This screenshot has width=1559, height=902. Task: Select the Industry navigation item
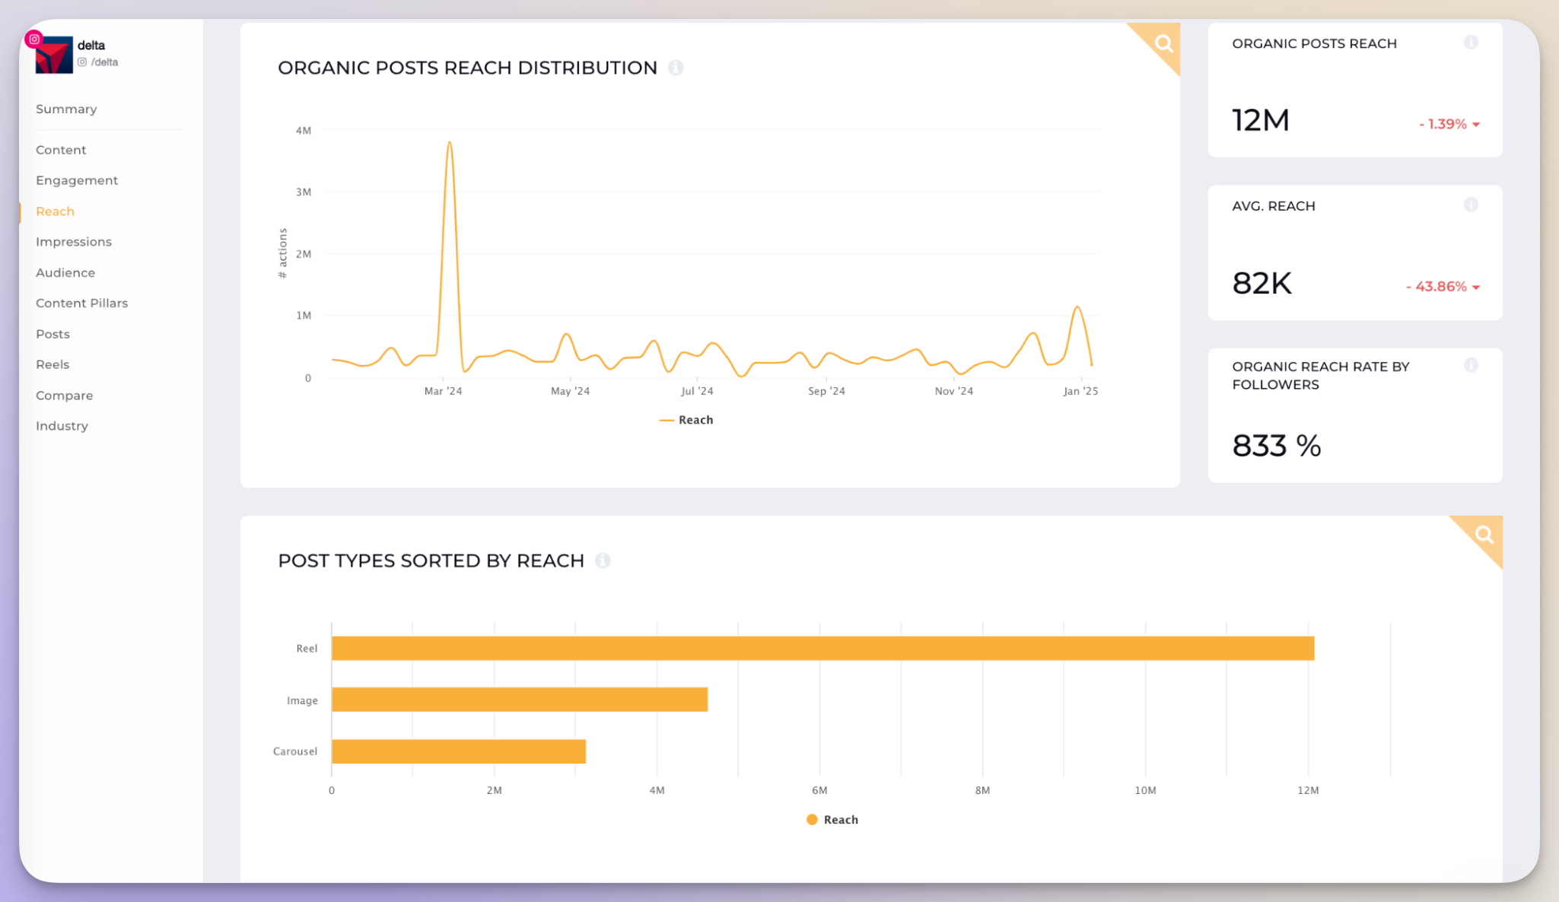click(62, 425)
